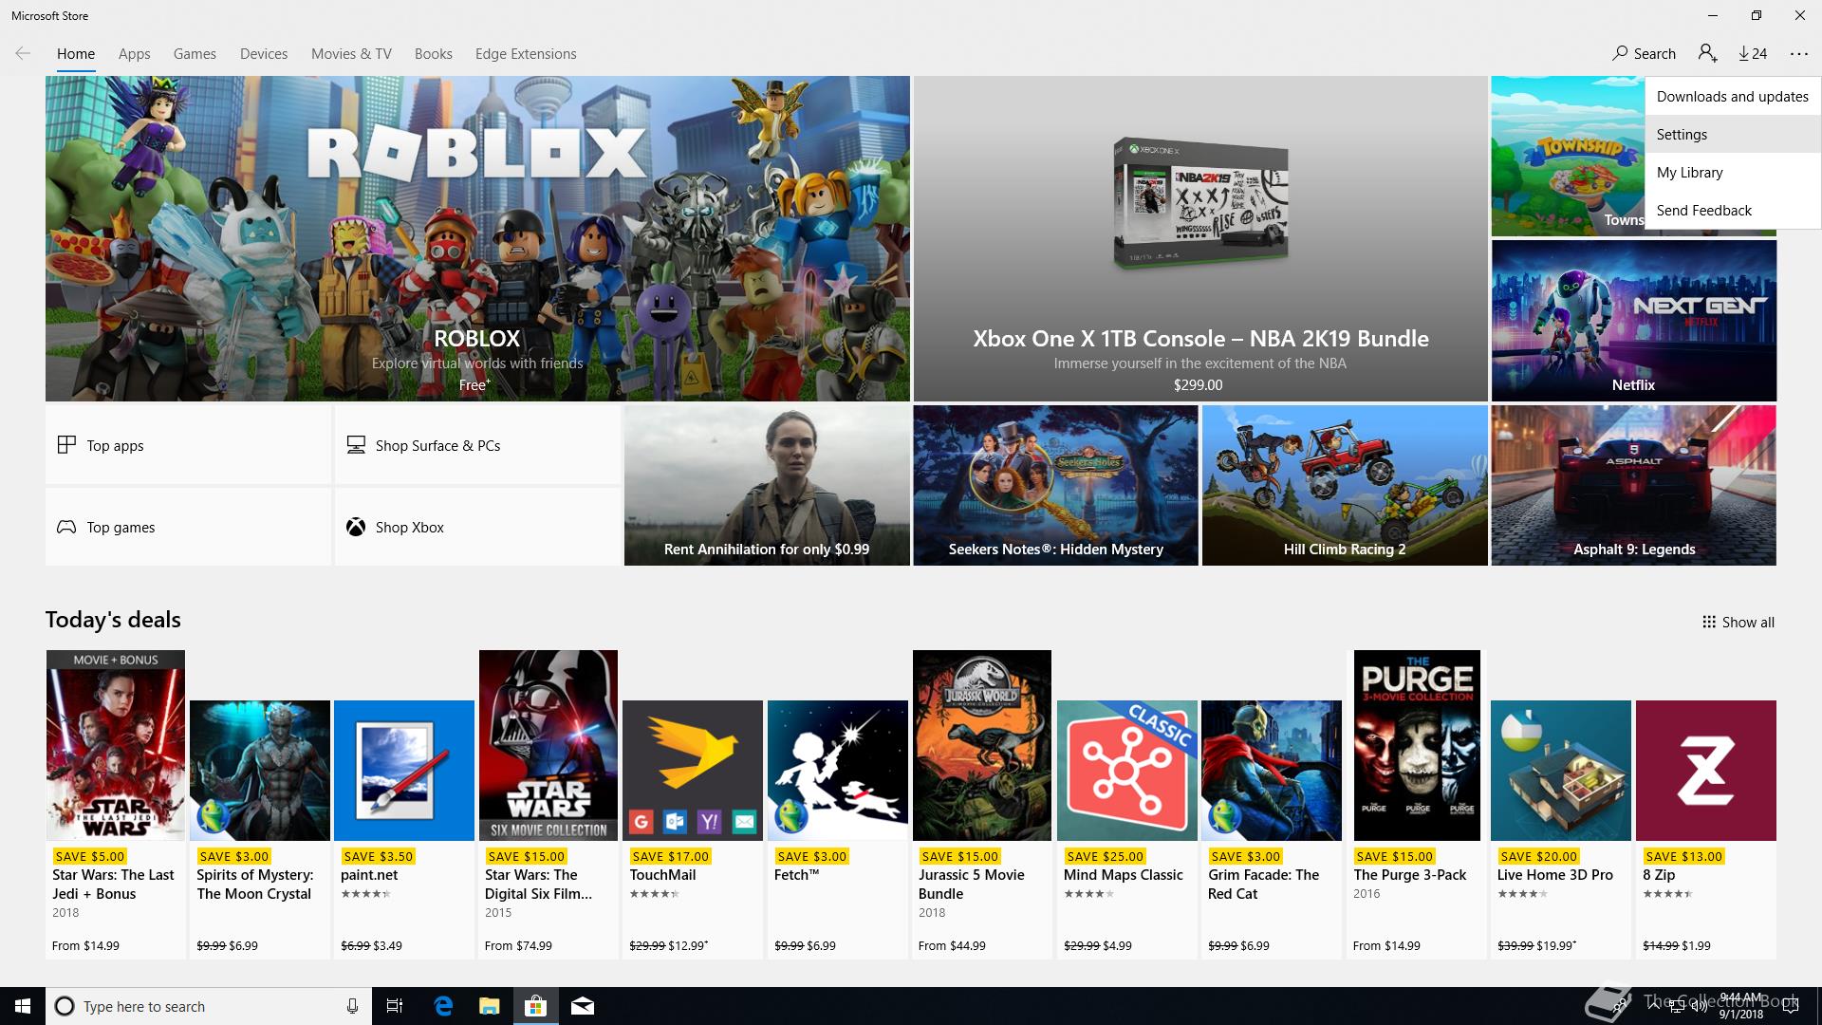Open Task View on taskbar
Screen dimensions: 1822x1025
click(395, 1006)
